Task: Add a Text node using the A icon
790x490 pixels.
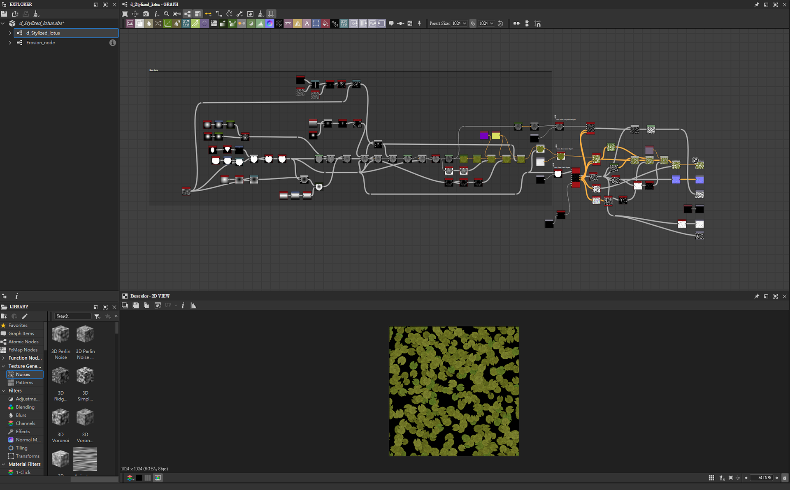Action: tap(307, 23)
